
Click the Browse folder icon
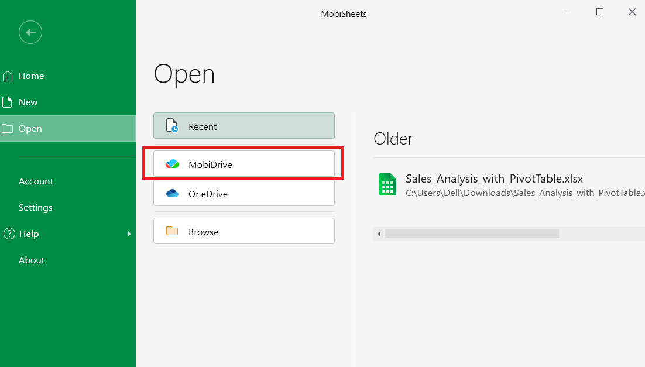click(x=172, y=231)
